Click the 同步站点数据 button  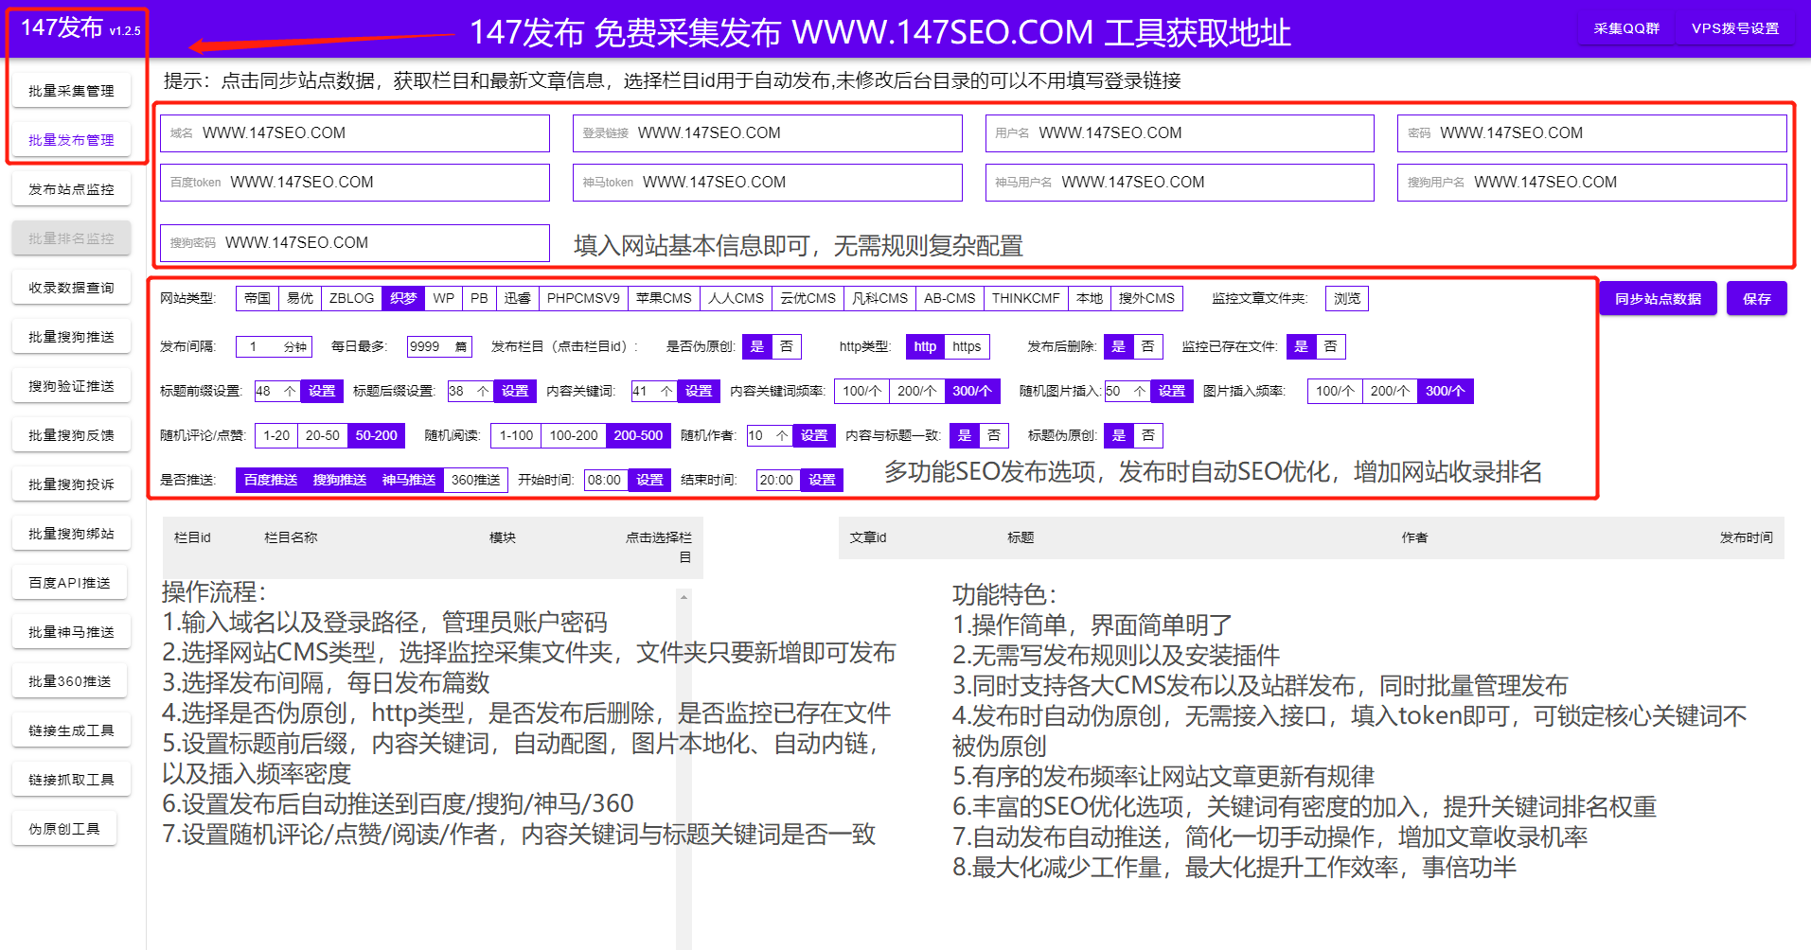coord(1657,298)
